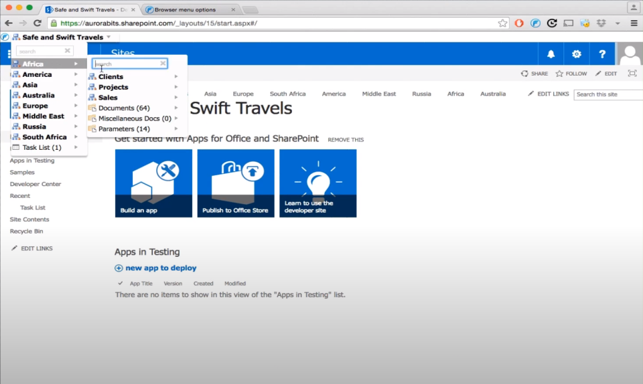Open the help question mark
643x384 pixels.
(x=602, y=54)
